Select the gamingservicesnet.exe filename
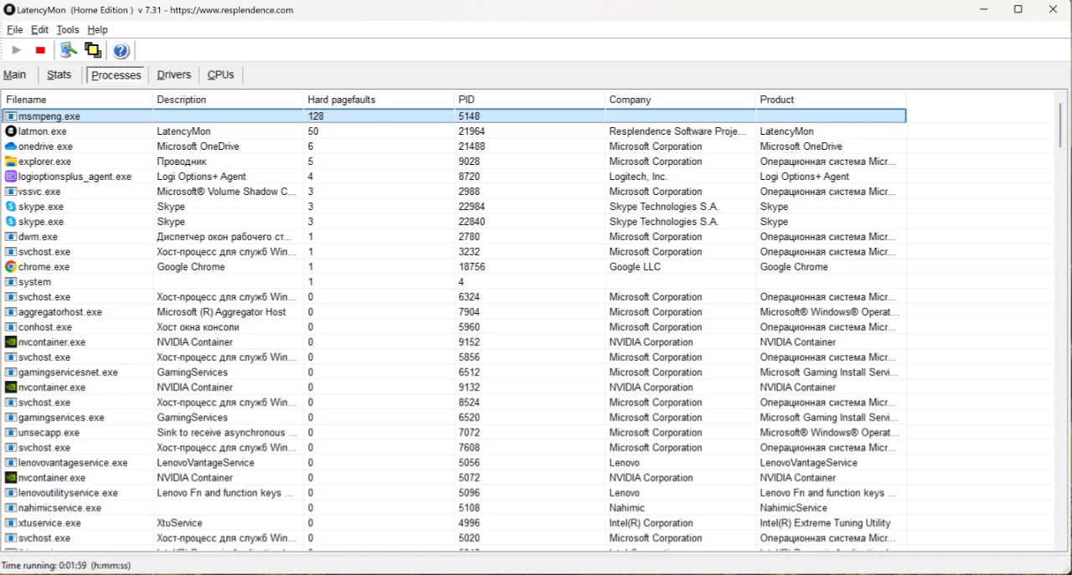The image size is (1072, 575). pos(68,372)
